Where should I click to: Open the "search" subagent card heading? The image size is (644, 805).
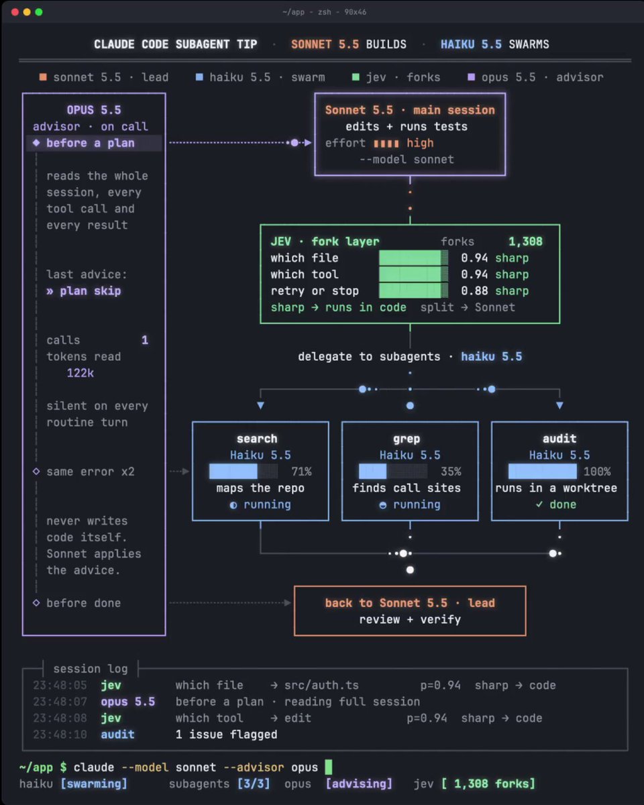point(257,439)
